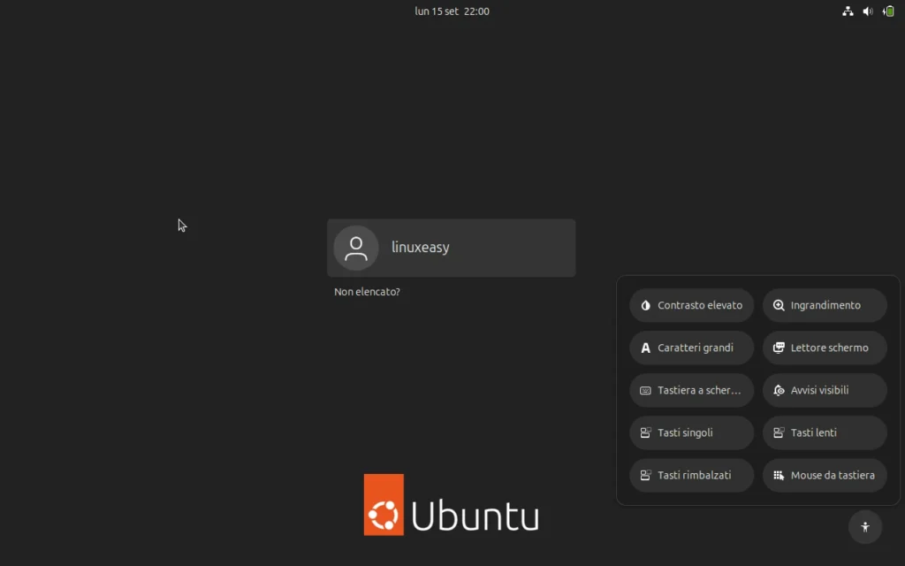Select the magnifier icon next to Ingrandimento
905x566 pixels.
click(x=778, y=304)
